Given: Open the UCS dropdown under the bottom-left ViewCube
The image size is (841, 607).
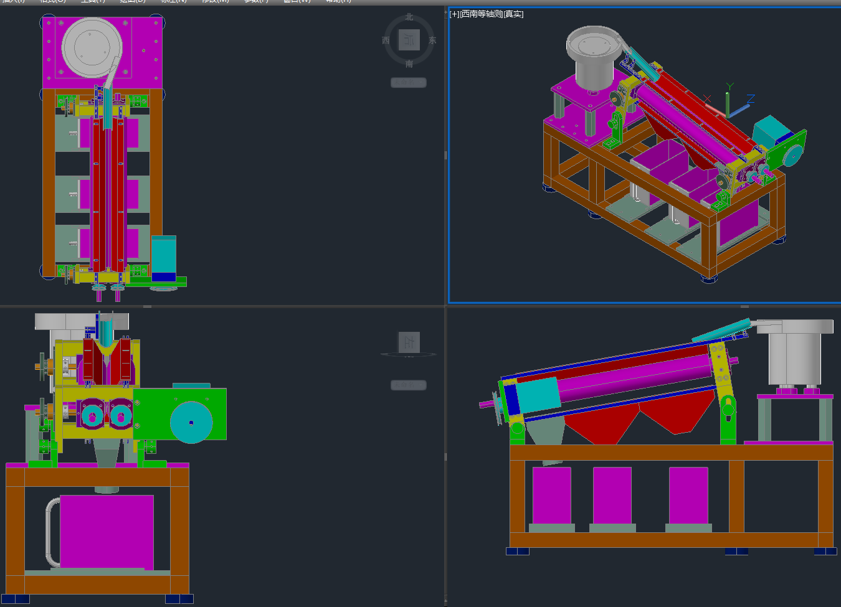Looking at the screenshot, I should point(409,385).
